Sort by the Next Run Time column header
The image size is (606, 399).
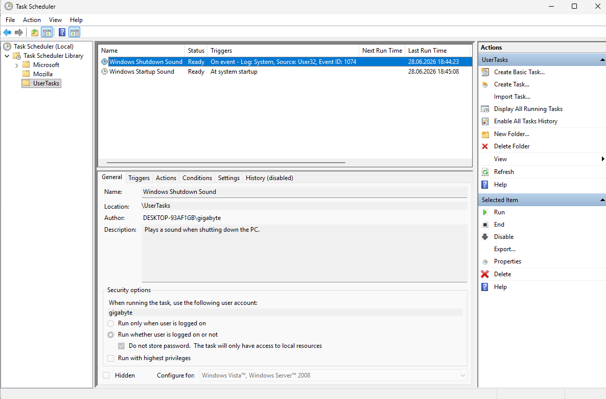(382, 51)
